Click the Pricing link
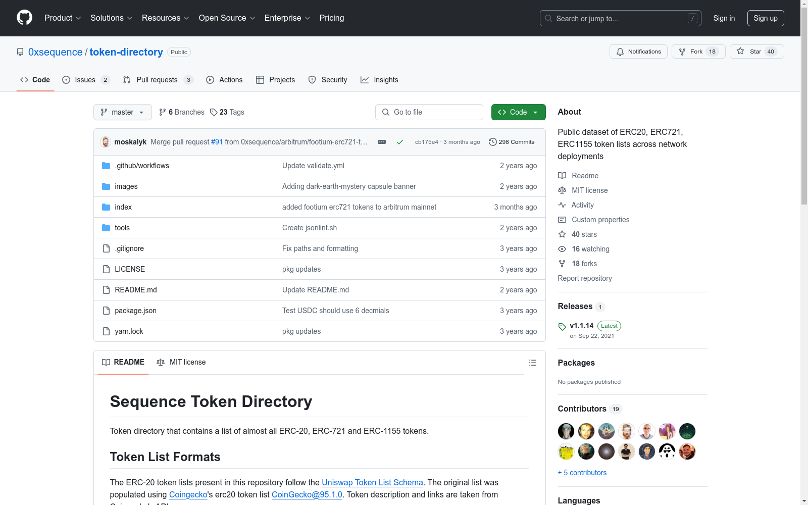 (332, 18)
